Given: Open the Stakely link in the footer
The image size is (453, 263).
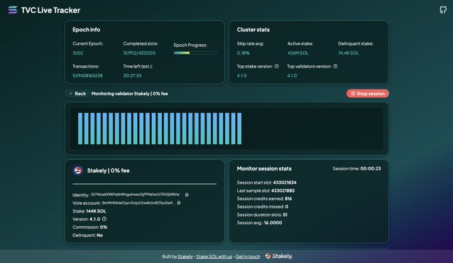Looking at the screenshot, I should (x=185, y=256).
